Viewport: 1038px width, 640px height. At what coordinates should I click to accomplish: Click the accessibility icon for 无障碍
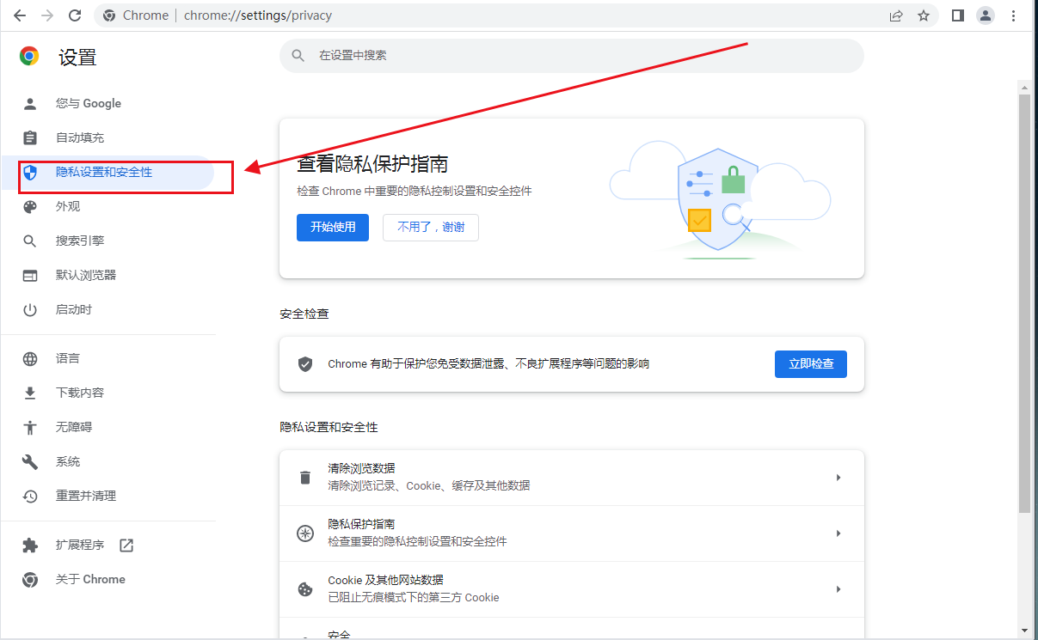tap(30, 427)
